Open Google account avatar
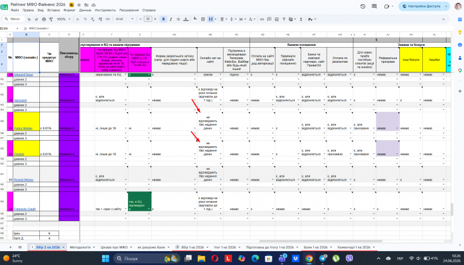Screen dimensions: 464x265 pyautogui.click(x=459, y=6)
